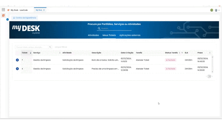Click the myDESK logo
222x125 pixels.
26,29
